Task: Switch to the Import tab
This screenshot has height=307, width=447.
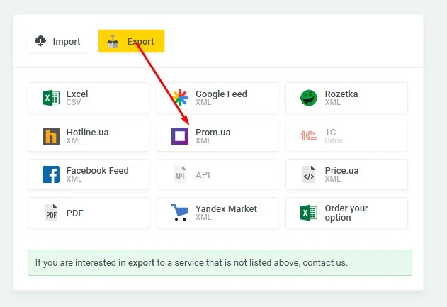Action: click(59, 41)
